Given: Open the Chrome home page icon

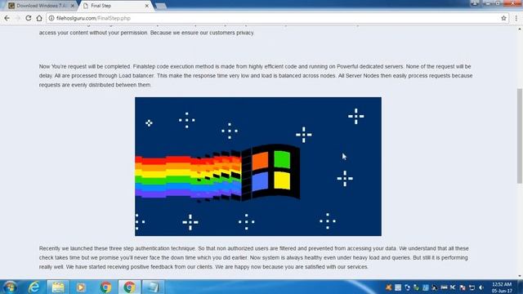Looking at the screenshot, I should 39,18.
